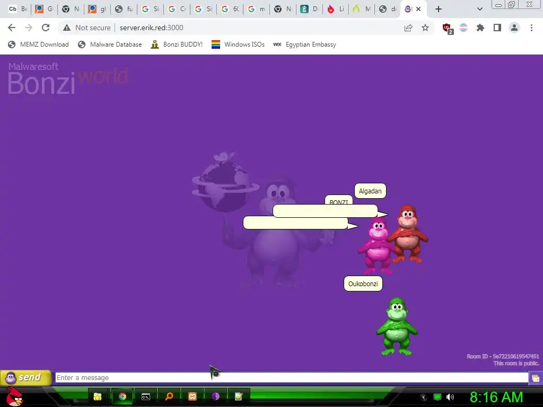The height and width of the screenshot is (407, 543).
Task: Open the magnifier search taskbar icon
Action: (169, 396)
